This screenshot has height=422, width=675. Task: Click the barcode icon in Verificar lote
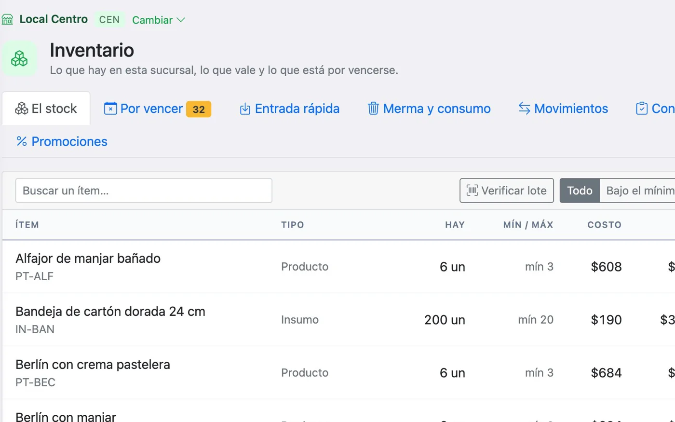(472, 191)
